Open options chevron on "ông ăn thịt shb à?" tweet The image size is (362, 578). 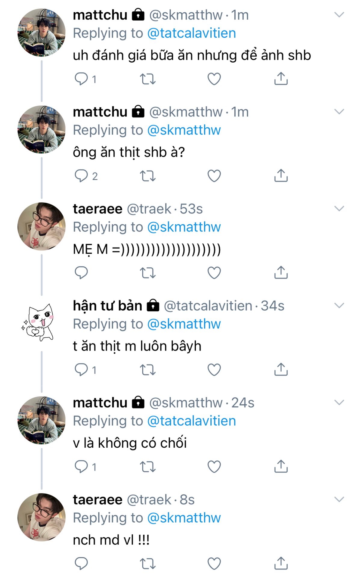339,112
